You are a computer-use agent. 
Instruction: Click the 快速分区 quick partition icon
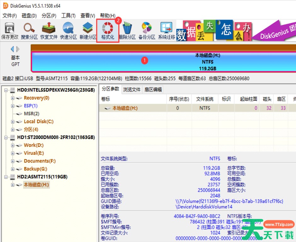[68, 31]
